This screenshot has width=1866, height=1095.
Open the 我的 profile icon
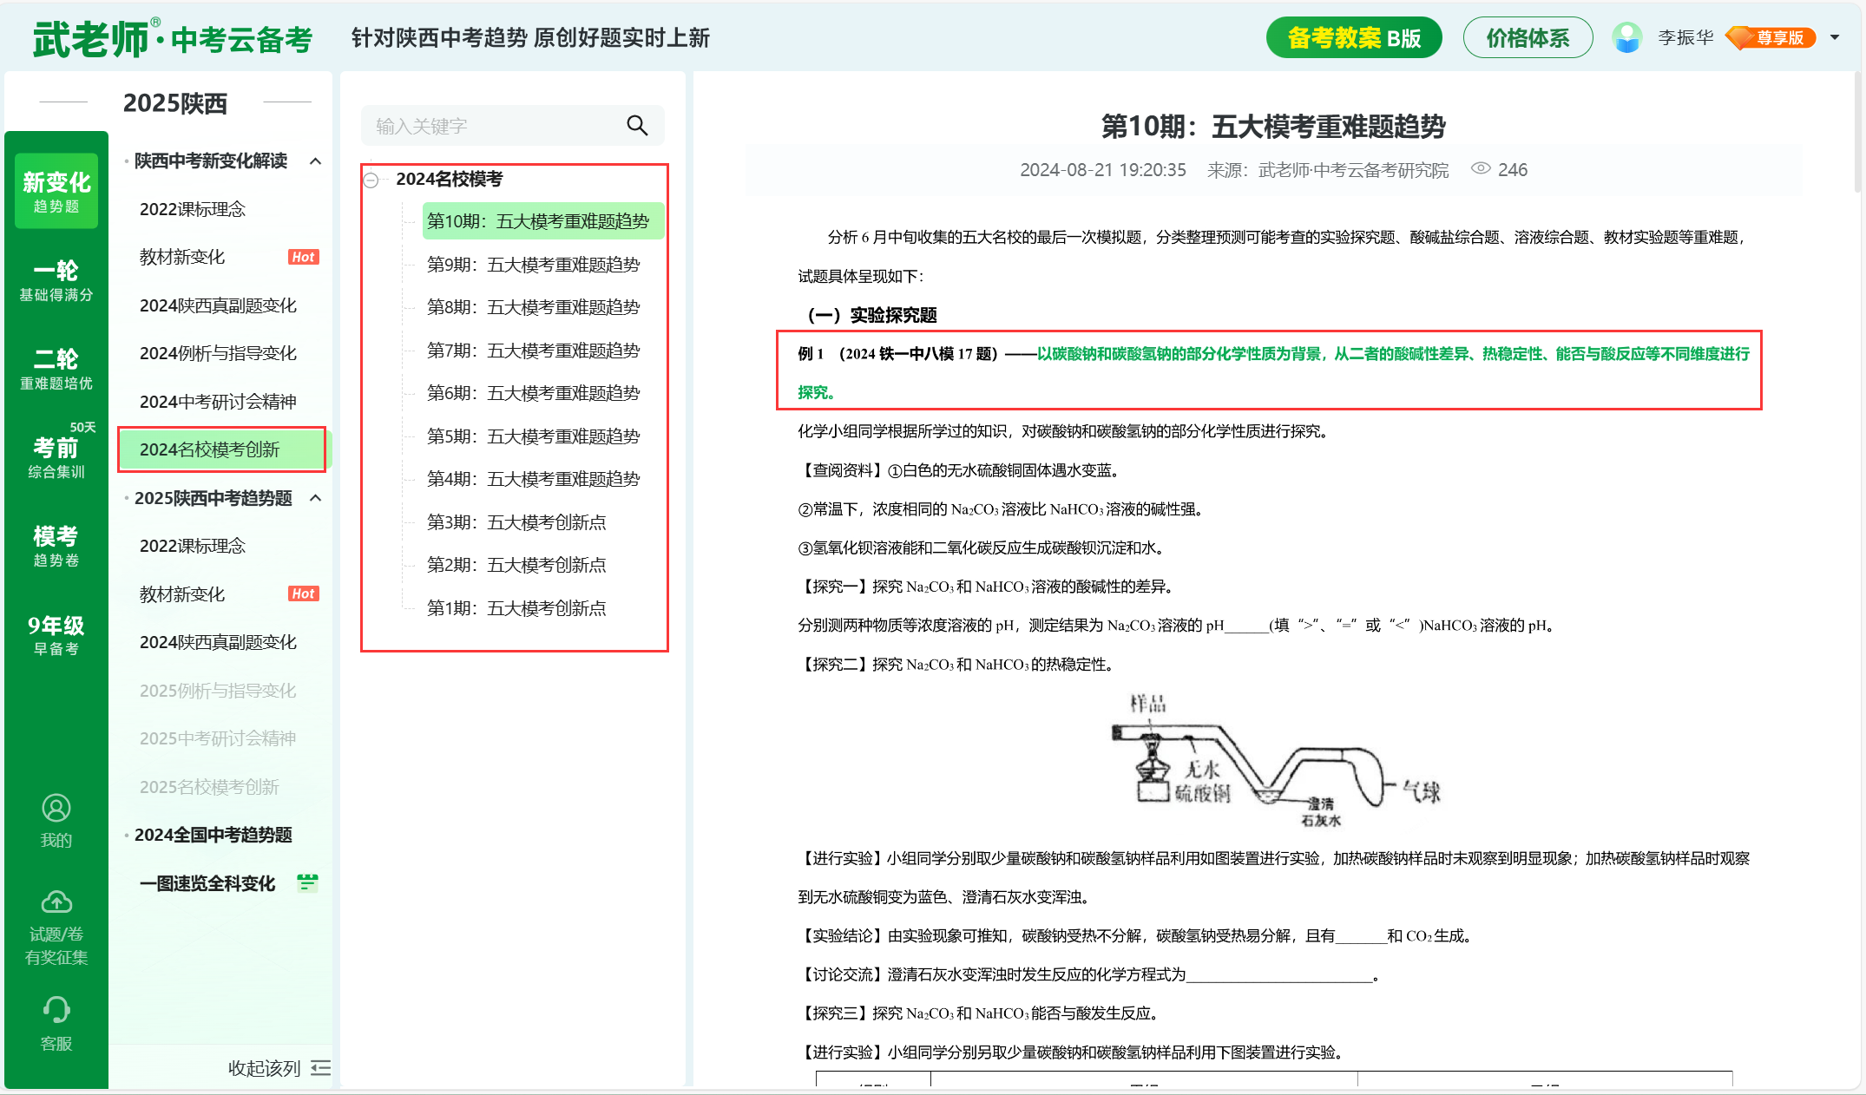point(56,808)
